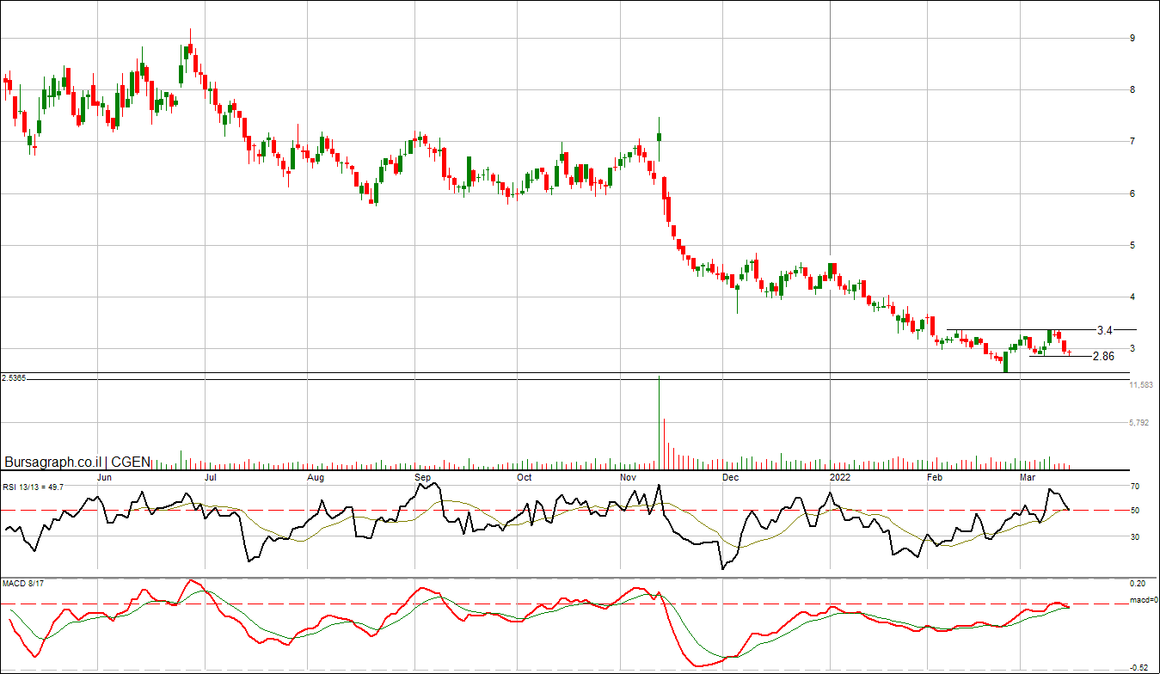Click the price axis value 9
Viewport: 1160px width, 674px height.
(1132, 39)
